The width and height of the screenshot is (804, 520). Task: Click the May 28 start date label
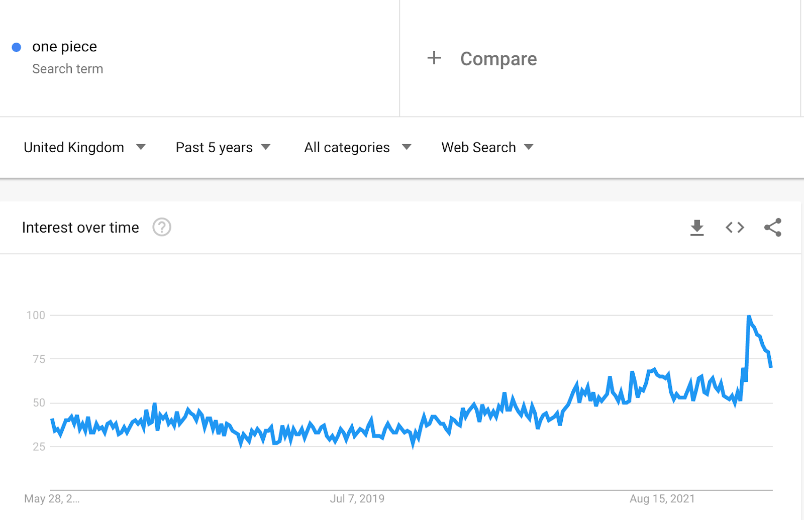coord(52,498)
